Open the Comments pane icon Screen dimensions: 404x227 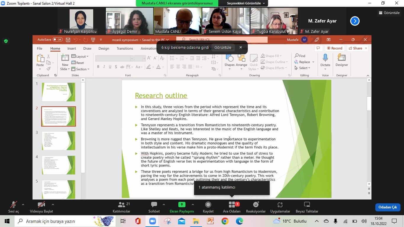[318, 48]
